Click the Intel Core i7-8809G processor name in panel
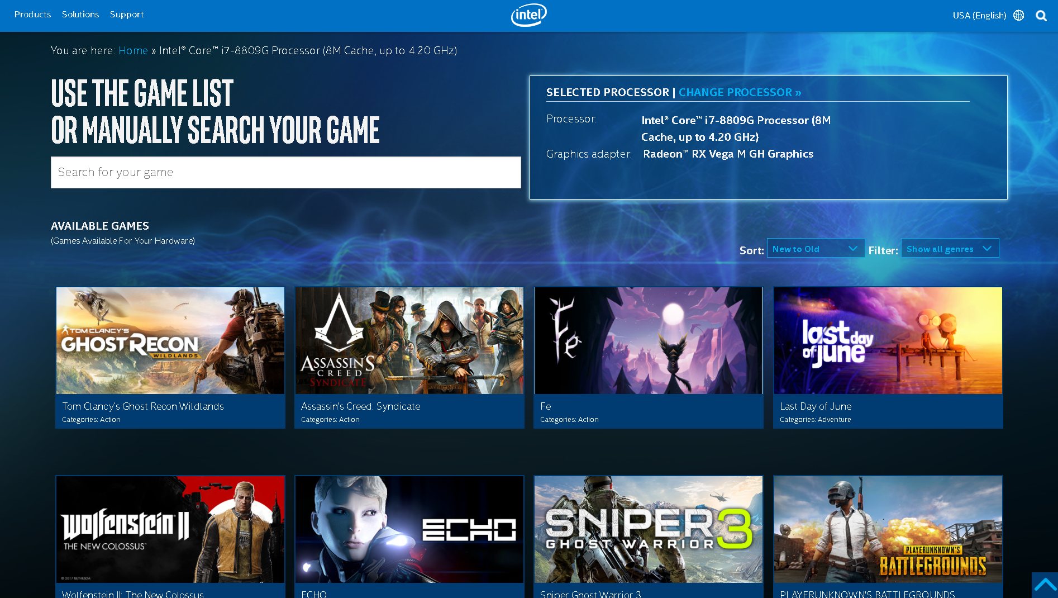1058x598 pixels. coord(736,129)
